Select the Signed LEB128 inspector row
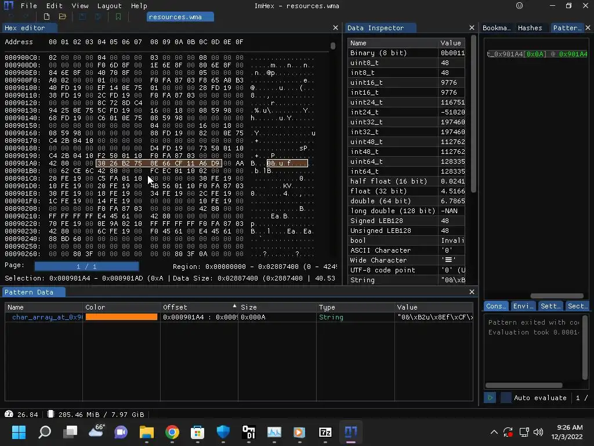This screenshot has width=594, height=446. pos(406,220)
